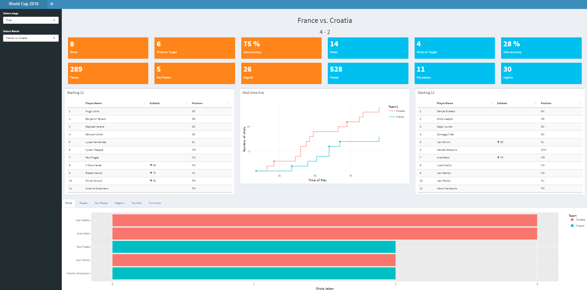Image resolution: width=587 pixels, height=290 pixels.
Task: Click the World Cup 2018 title link
Action: pyautogui.click(x=23, y=4)
